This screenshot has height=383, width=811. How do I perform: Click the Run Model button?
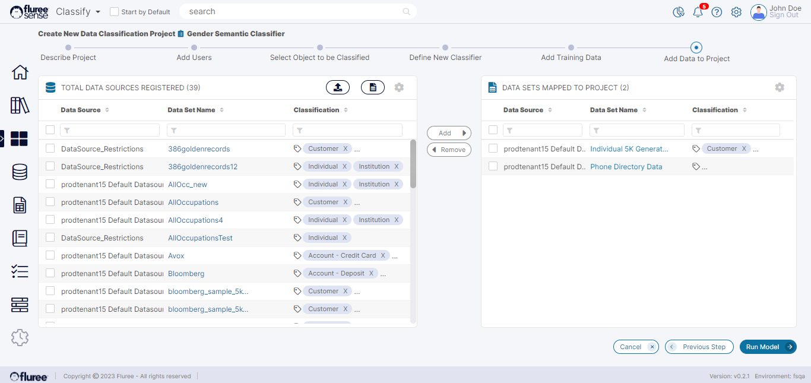pyautogui.click(x=768, y=347)
